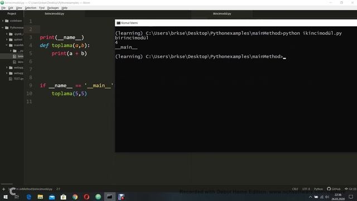This screenshot has height=201, width=357.
Task: Click the '__main__' output in terminal
Action: (127, 47)
